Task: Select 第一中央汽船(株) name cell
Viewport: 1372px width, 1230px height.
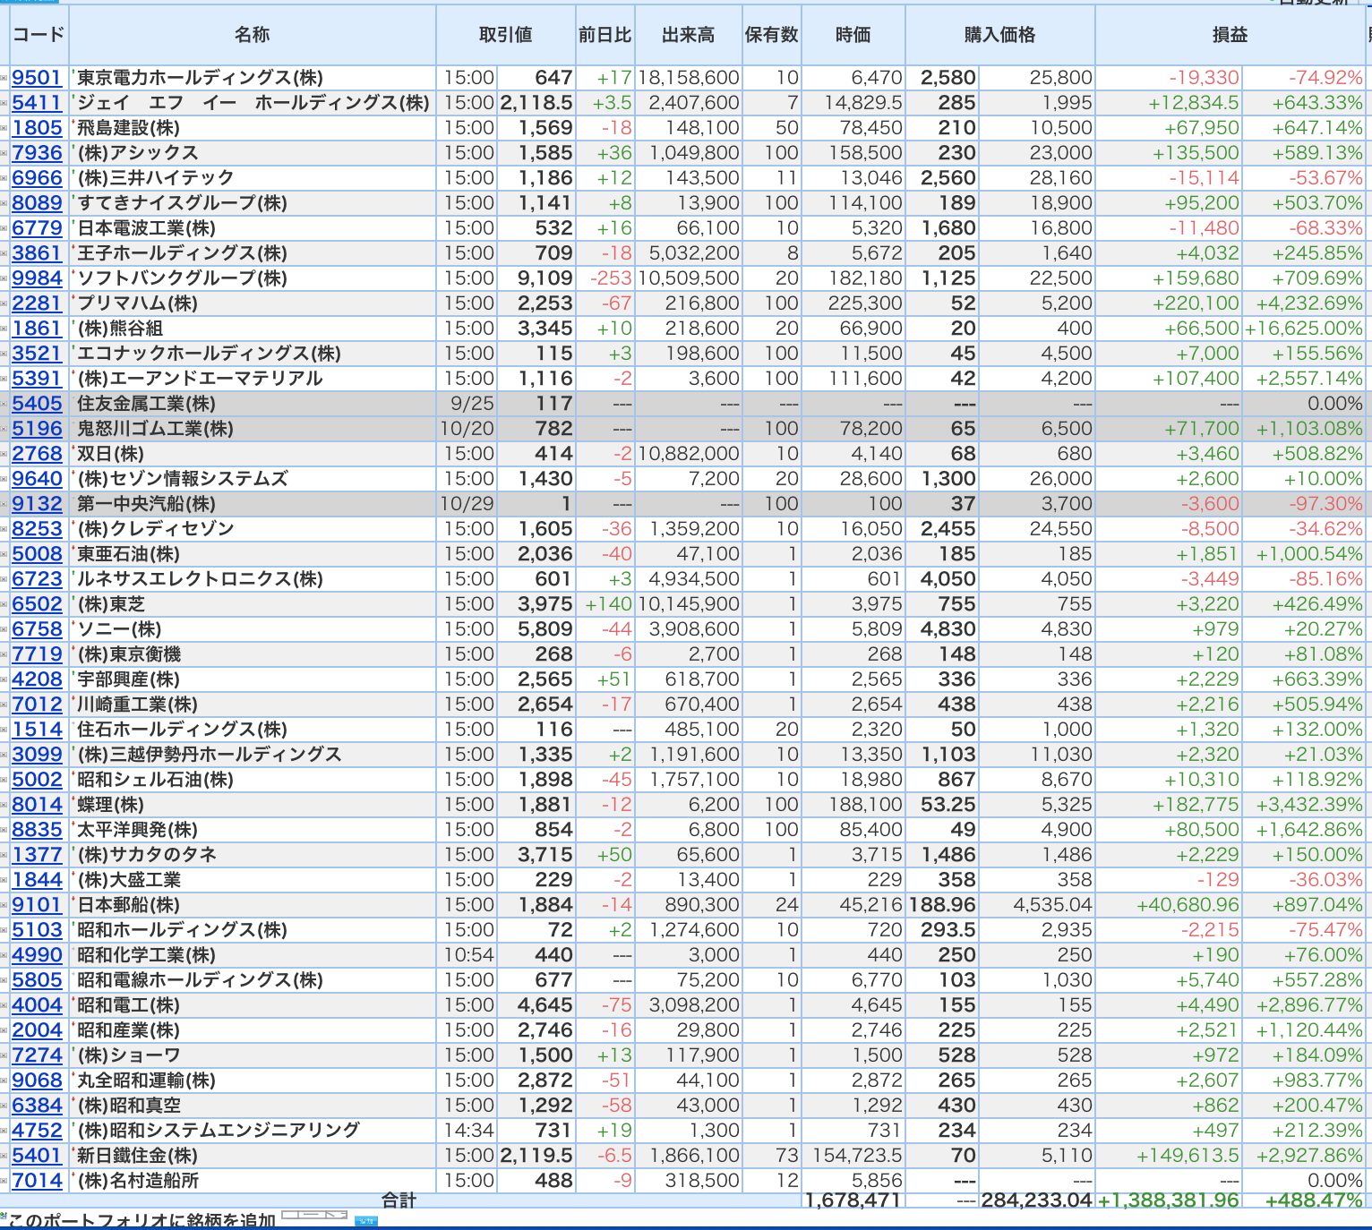Action: pyautogui.click(x=253, y=504)
